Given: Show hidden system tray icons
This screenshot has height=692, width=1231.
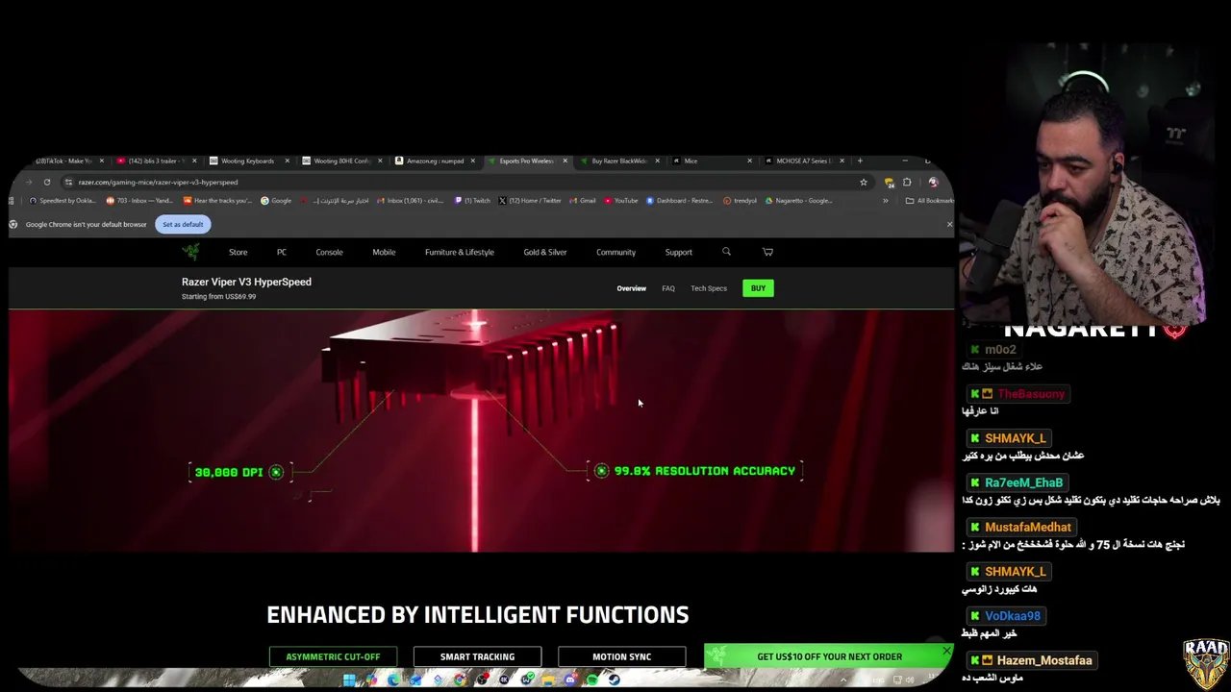Looking at the screenshot, I should [843, 680].
